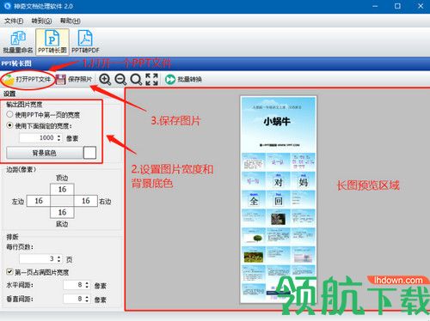Click 打开PPT文件 to open a PPT

click(x=28, y=79)
